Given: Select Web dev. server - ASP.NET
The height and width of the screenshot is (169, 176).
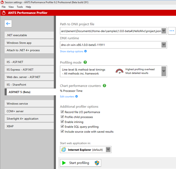Looking at the screenshot, I should pos(29,77).
